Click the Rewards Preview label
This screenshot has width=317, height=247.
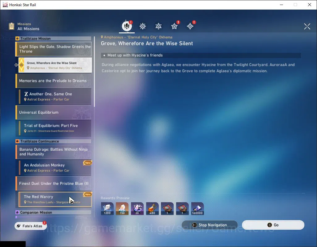click(x=115, y=198)
